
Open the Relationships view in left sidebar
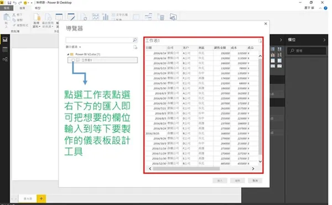pos(5,60)
